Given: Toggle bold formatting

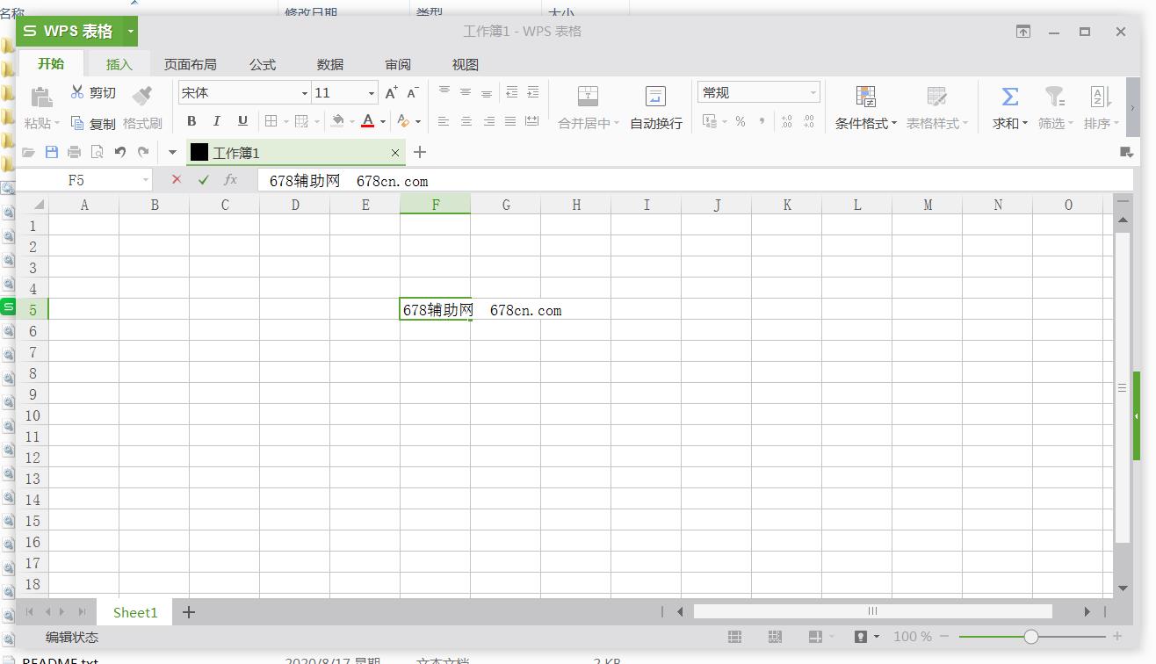Looking at the screenshot, I should [191, 121].
